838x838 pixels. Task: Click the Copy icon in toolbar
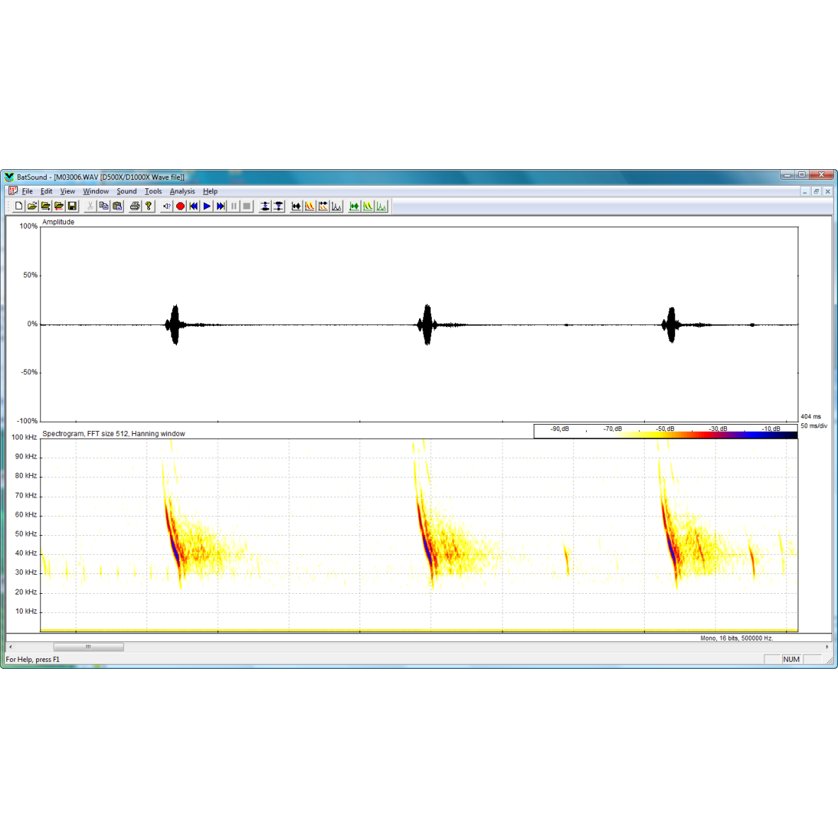[x=104, y=206]
